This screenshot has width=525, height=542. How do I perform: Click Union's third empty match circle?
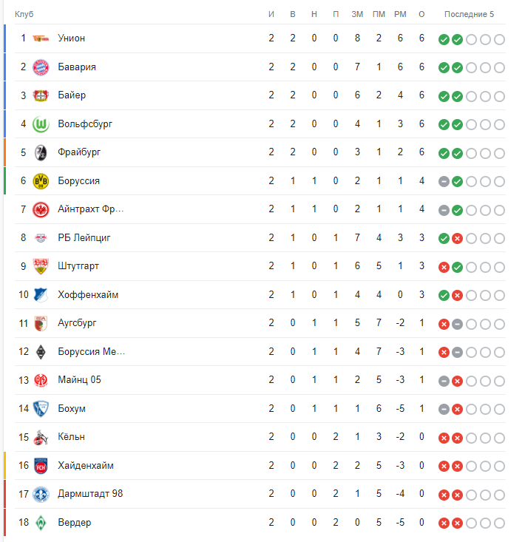coord(472,39)
